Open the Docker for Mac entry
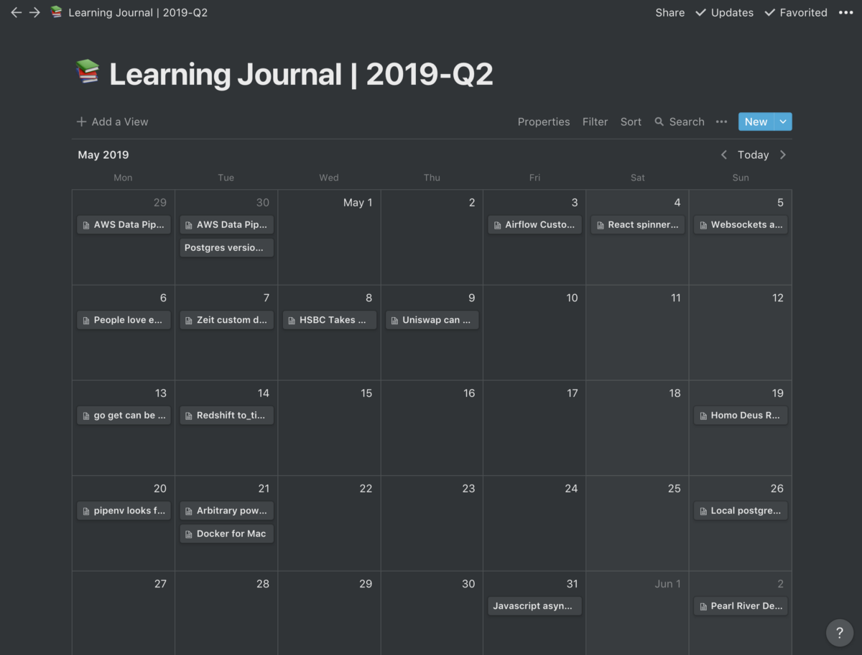This screenshot has width=862, height=655. (226, 533)
